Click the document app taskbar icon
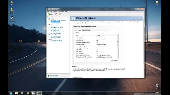The width and height of the screenshot is (170, 95). click(x=33, y=93)
